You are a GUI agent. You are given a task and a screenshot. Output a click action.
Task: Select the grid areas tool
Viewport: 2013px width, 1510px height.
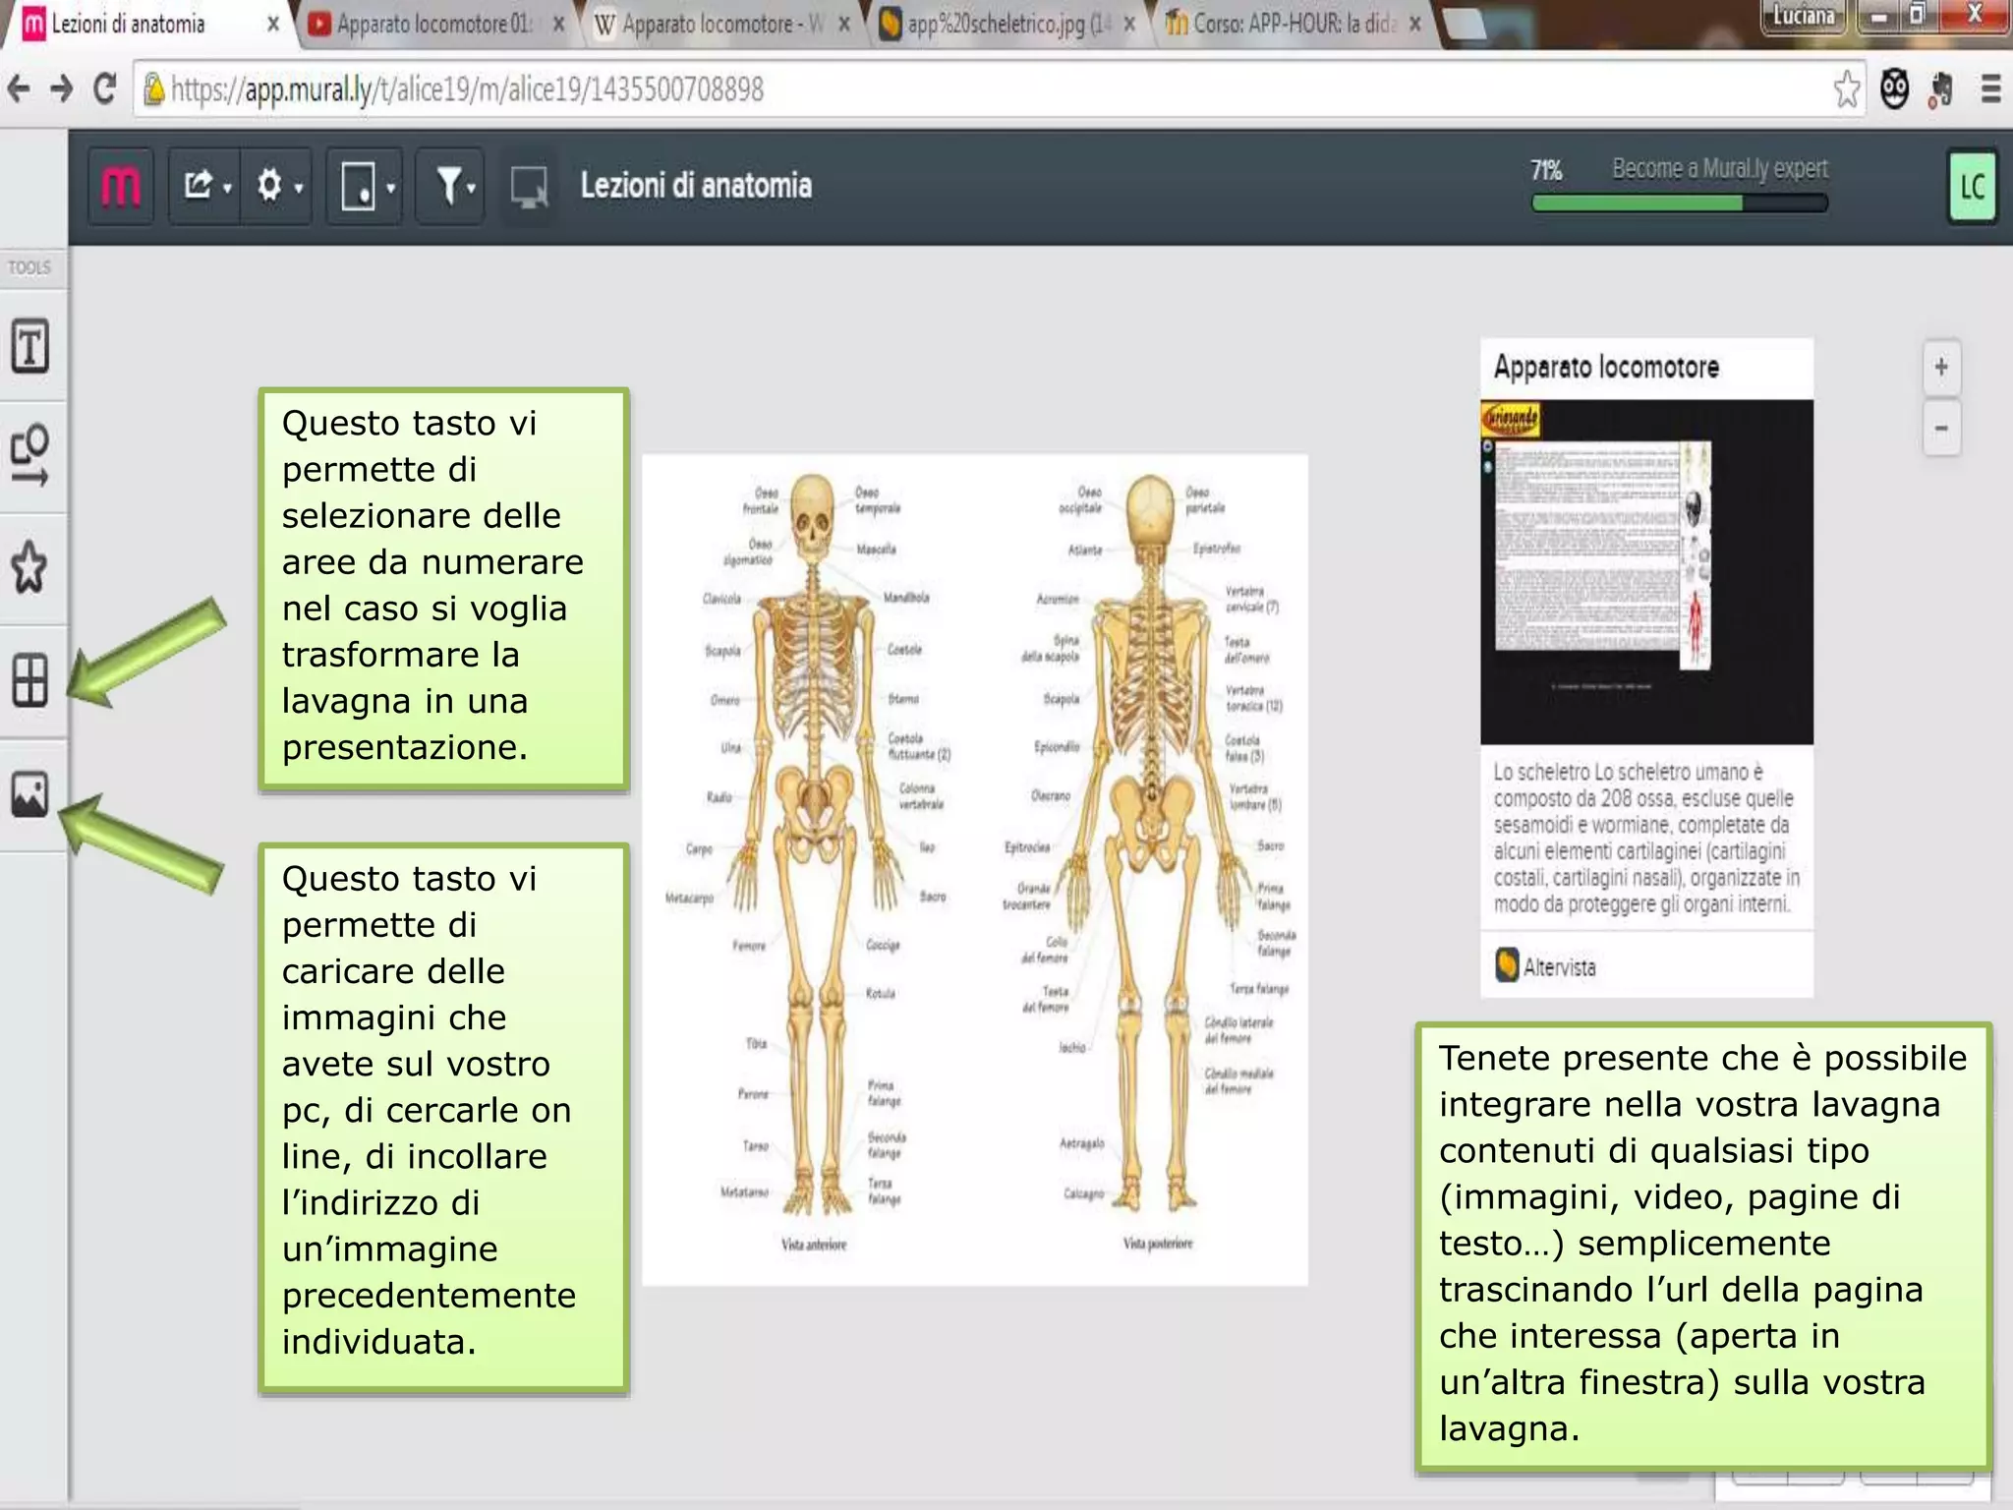[30, 680]
